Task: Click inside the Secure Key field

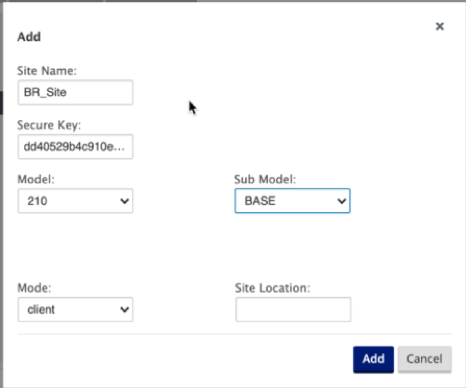Action: (x=75, y=147)
